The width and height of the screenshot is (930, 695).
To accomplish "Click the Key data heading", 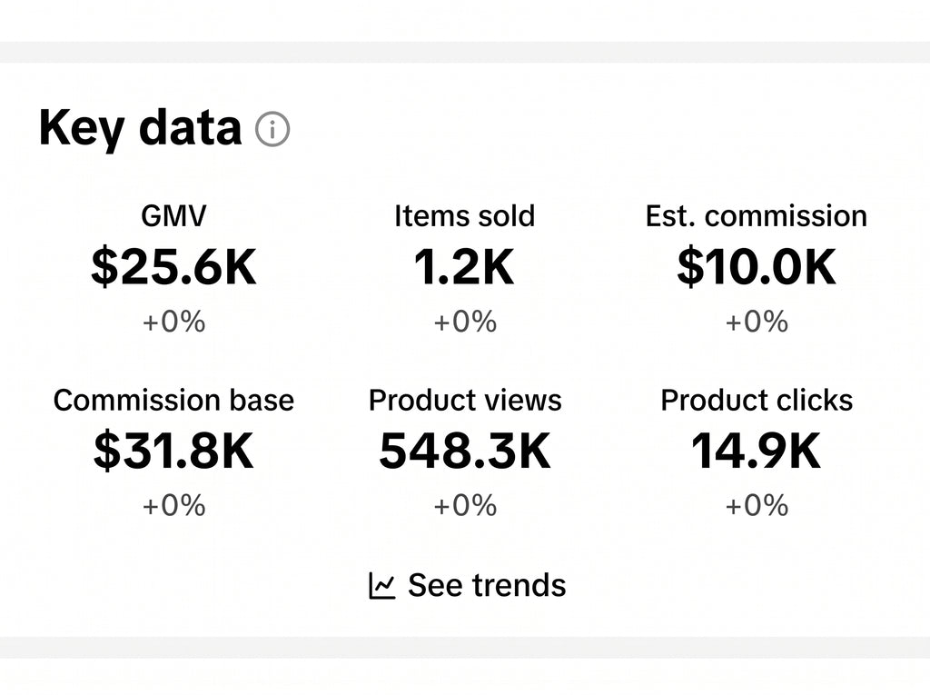I will (140, 128).
